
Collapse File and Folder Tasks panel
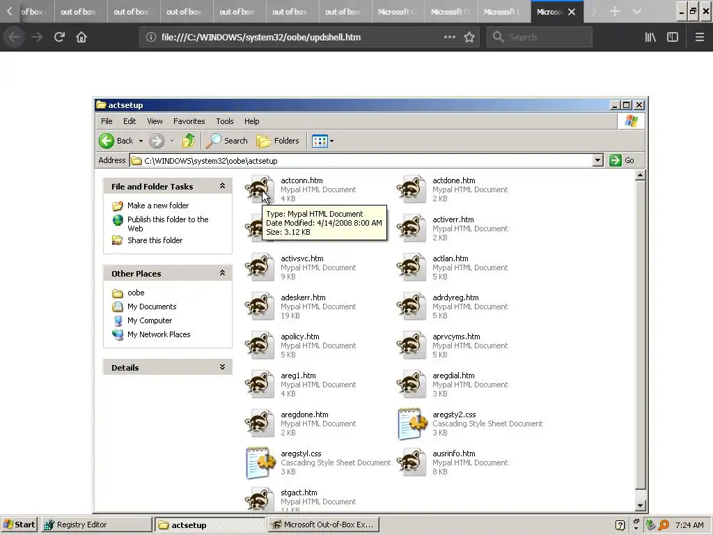[222, 186]
